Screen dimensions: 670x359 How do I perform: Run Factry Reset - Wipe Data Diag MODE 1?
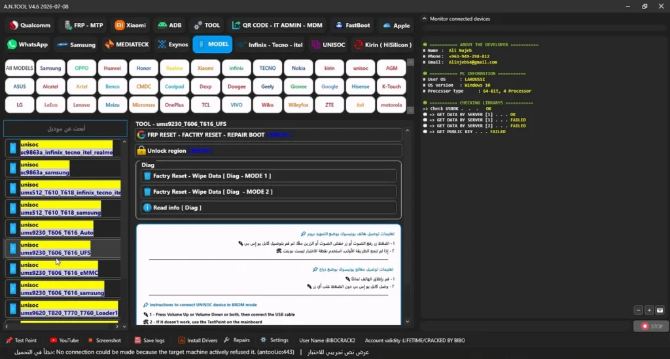pyautogui.click(x=268, y=176)
